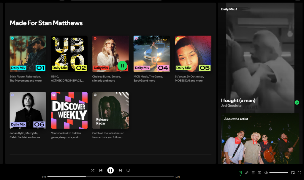
Task: Click text UB40, ACTHEKiDFROMSPACE
Action: click(x=67, y=79)
